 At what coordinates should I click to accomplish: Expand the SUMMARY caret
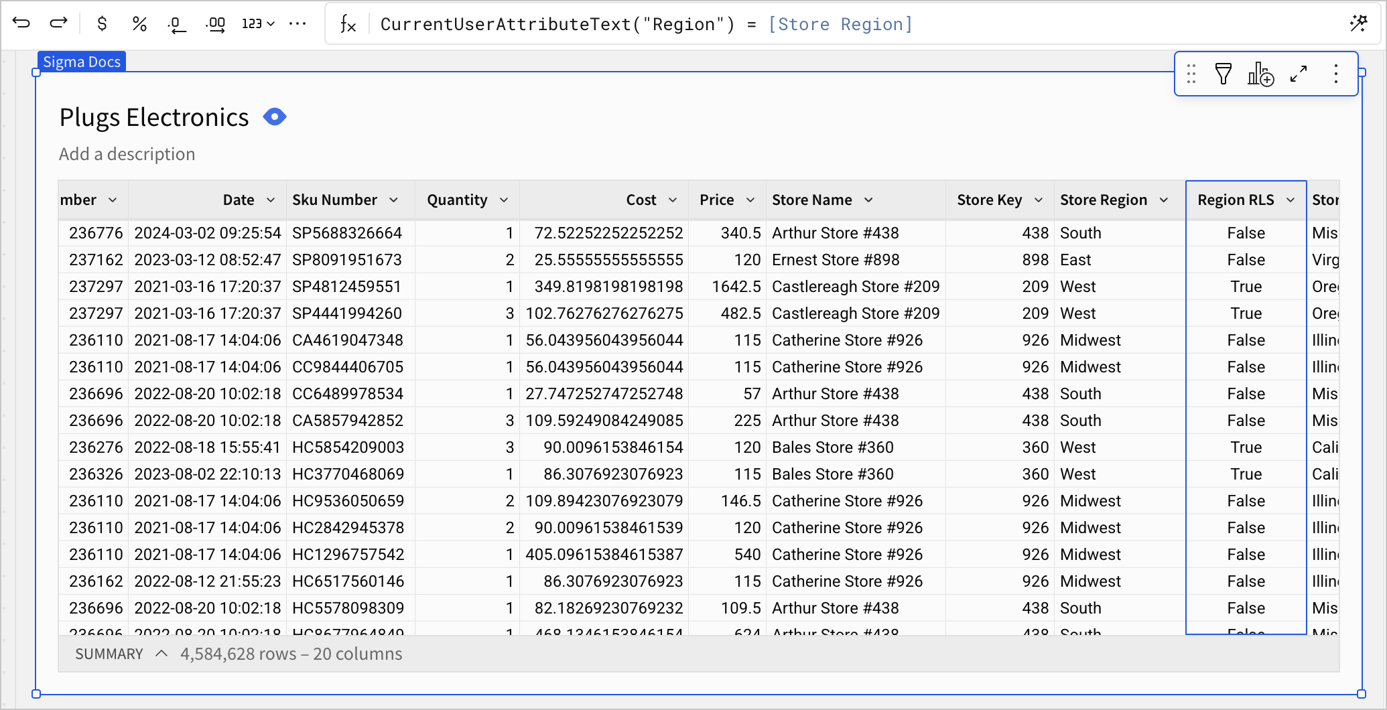[x=161, y=653]
